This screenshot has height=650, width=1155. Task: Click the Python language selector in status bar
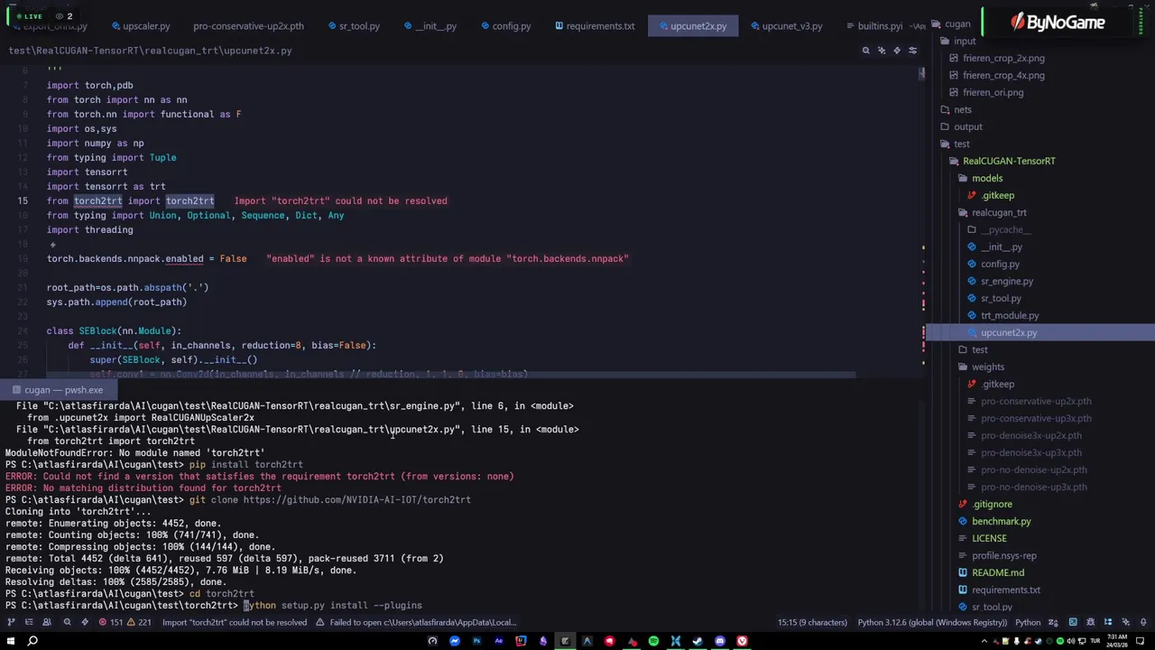click(x=1028, y=622)
